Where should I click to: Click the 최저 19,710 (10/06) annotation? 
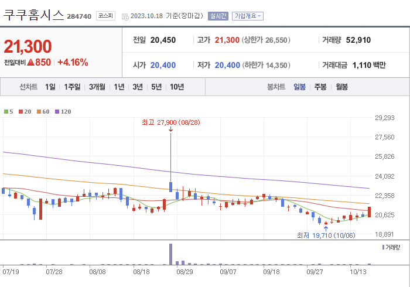pyautogui.click(x=326, y=235)
